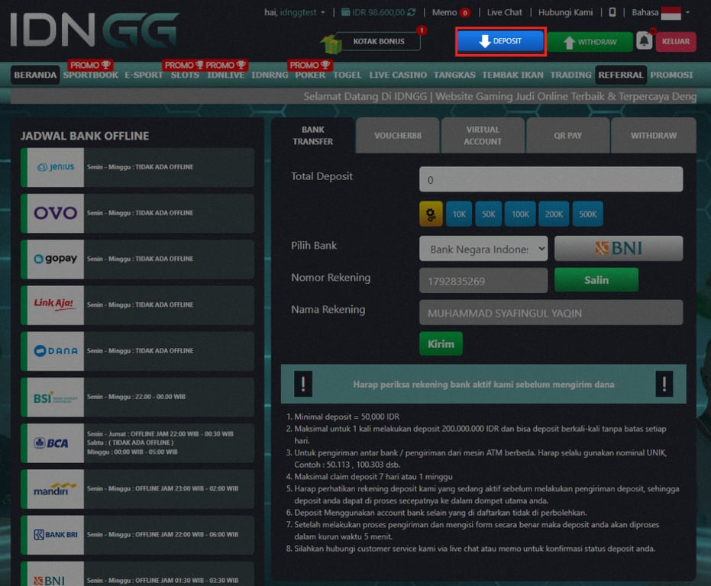Open the IDNLive menu
711x586 pixels.
(x=226, y=76)
